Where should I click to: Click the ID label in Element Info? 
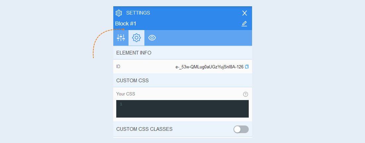[118, 67]
